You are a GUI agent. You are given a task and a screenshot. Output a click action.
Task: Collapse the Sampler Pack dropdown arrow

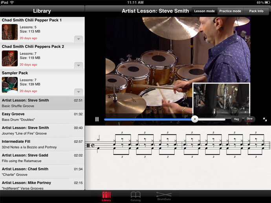pyautogui.click(x=79, y=92)
